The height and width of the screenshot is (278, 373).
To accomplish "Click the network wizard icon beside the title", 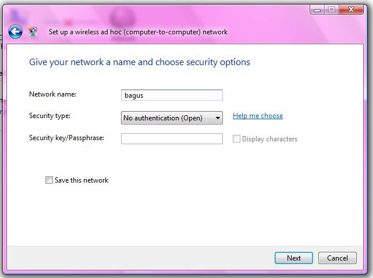I will coord(33,31).
